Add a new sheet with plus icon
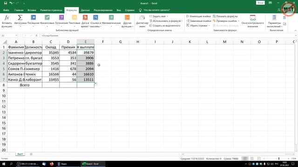Screen dimensions: 298x167 pos(31,154)
